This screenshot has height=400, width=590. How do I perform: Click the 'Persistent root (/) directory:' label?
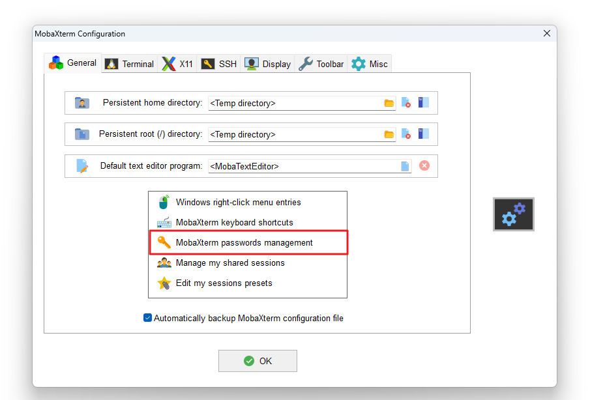point(151,134)
